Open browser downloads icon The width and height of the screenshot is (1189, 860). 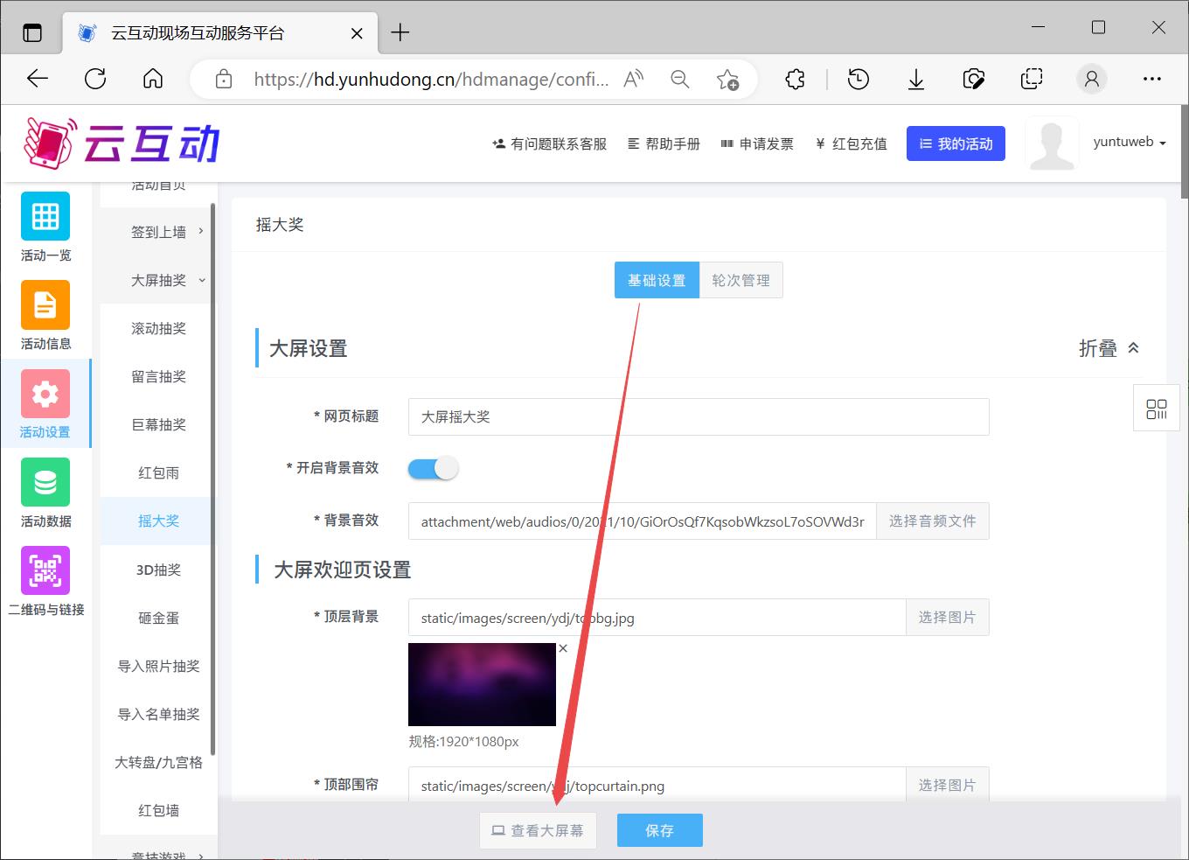[x=916, y=79]
